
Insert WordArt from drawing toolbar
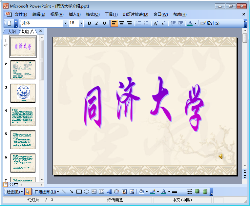tap(109, 192)
